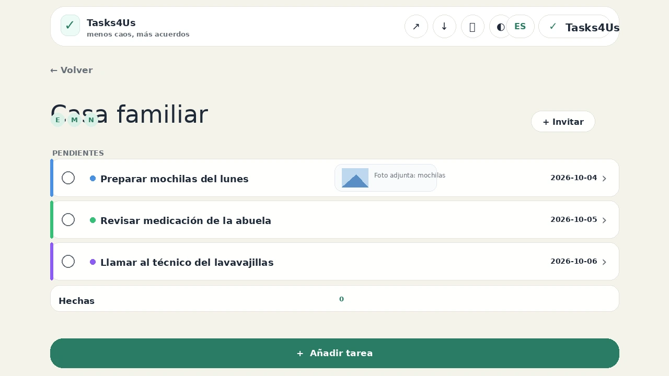Click the diagonal arrow share icon
This screenshot has width=669, height=376.
tap(416, 27)
